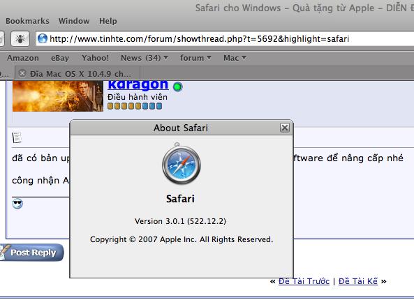Click the Version 3.0.1 (522.12.2) text
Image resolution: width=414 pixels, height=300 pixels.
(x=180, y=221)
